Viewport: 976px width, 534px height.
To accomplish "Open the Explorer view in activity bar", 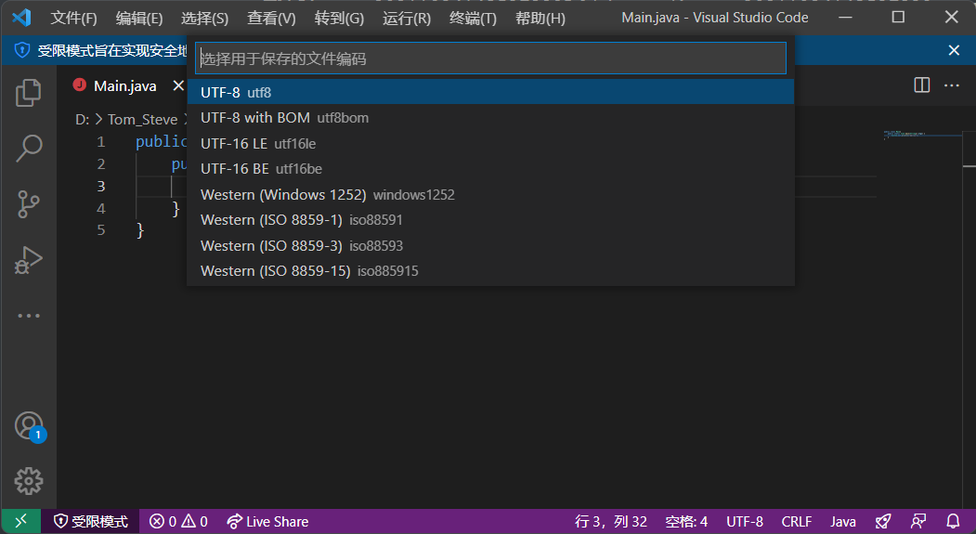I will (x=29, y=92).
